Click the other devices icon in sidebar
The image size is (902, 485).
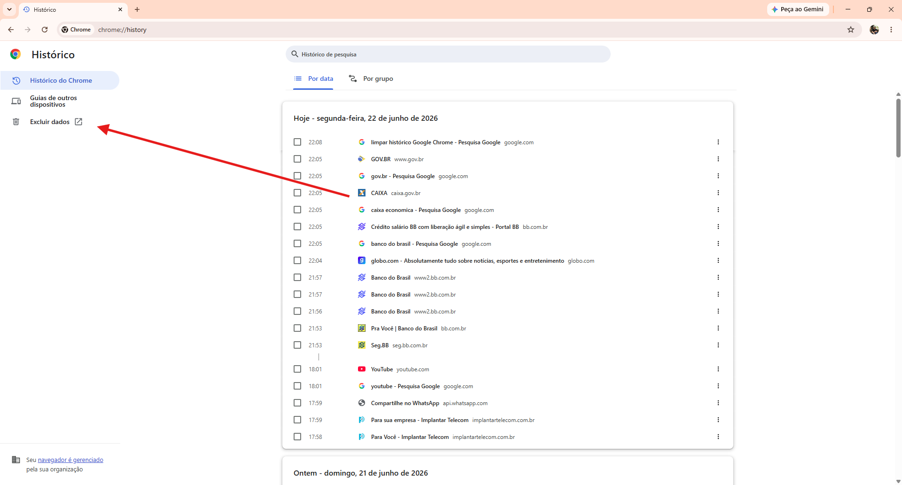16,101
